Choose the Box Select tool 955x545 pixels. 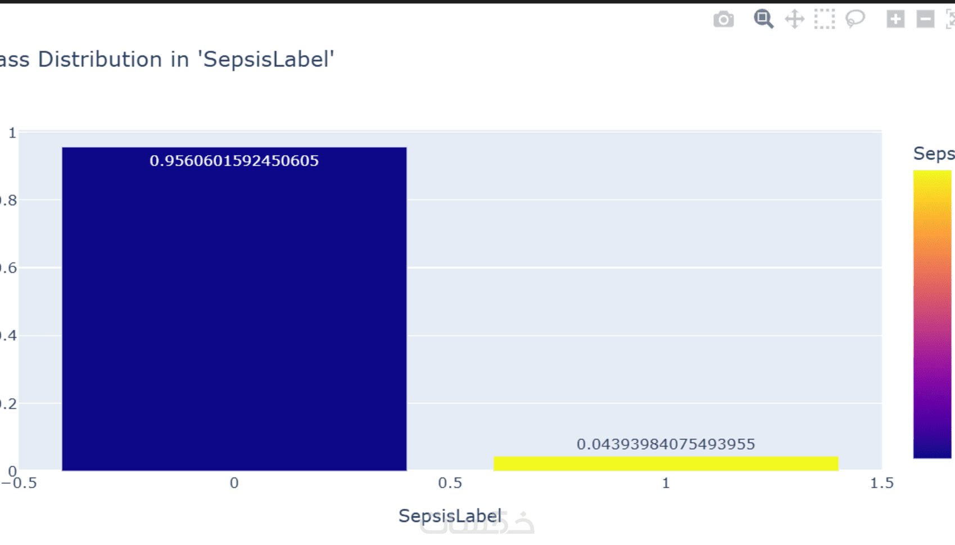coord(825,19)
